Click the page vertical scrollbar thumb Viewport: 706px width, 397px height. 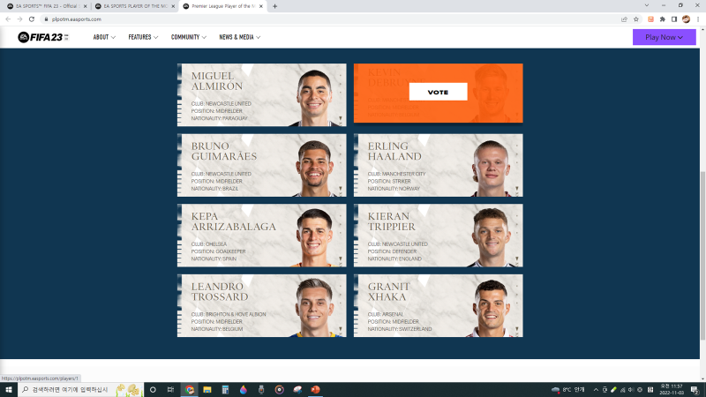click(702, 256)
